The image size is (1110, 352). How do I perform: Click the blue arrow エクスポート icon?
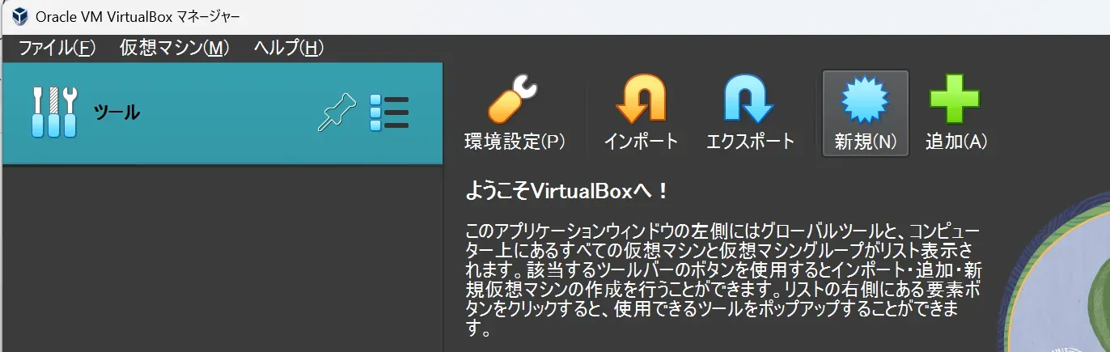(749, 100)
